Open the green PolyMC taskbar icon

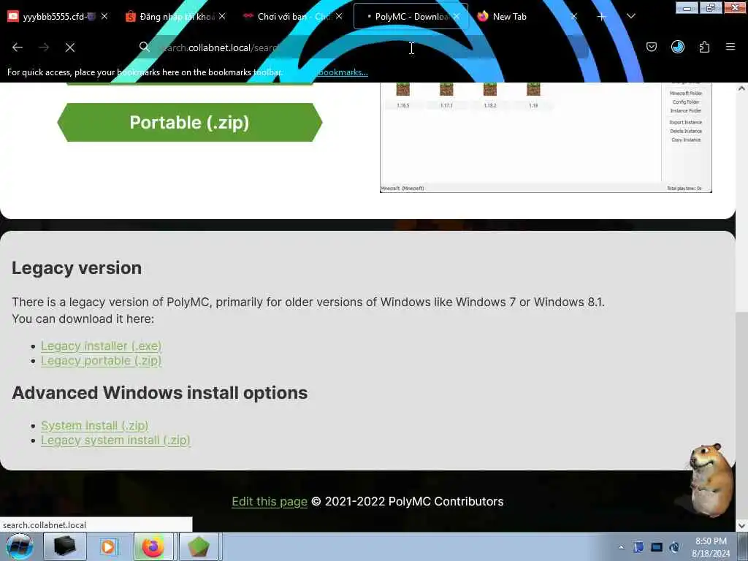pos(199,546)
